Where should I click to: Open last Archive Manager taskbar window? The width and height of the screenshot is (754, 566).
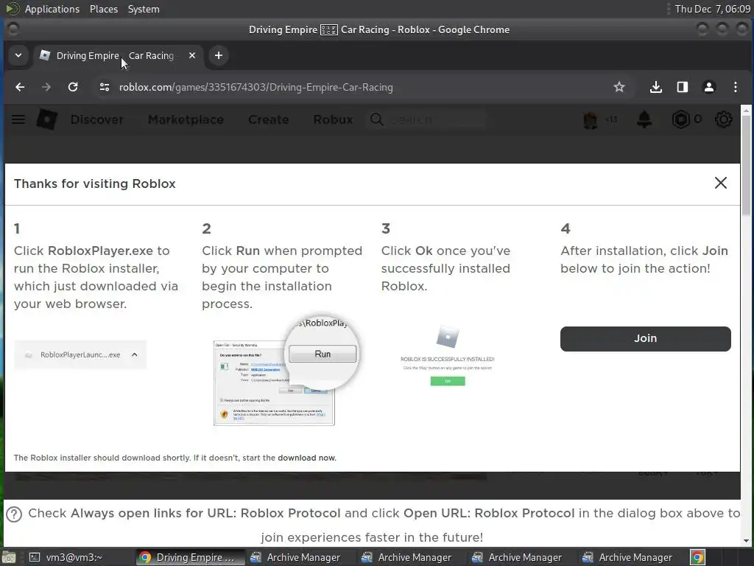click(x=633, y=557)
